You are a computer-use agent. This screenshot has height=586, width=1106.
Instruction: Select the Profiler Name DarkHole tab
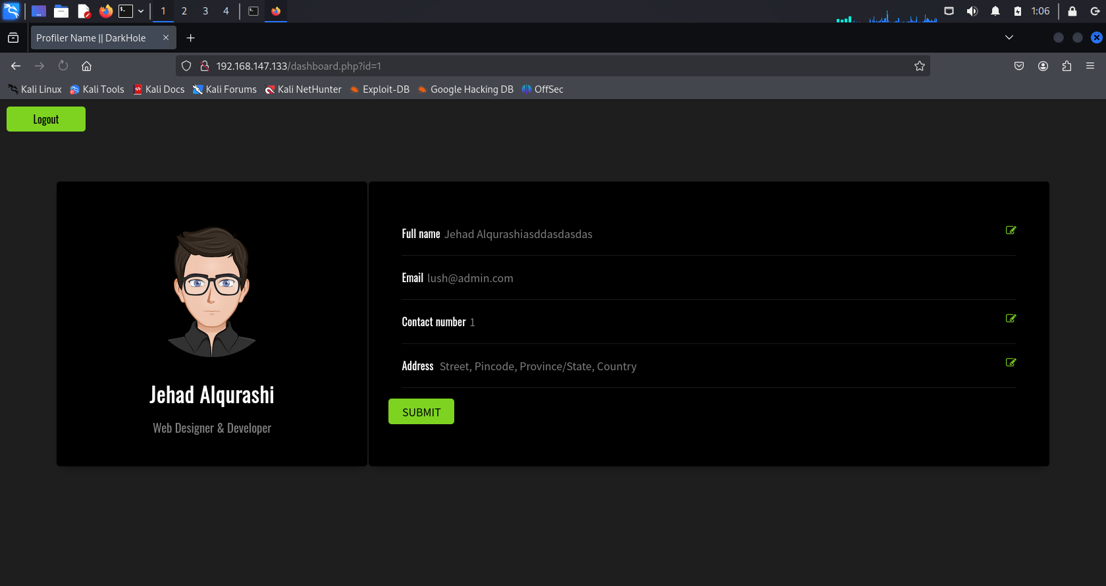coord(92,38)
